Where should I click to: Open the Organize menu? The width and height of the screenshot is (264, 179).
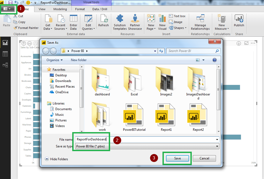click(x=54, y=60)
